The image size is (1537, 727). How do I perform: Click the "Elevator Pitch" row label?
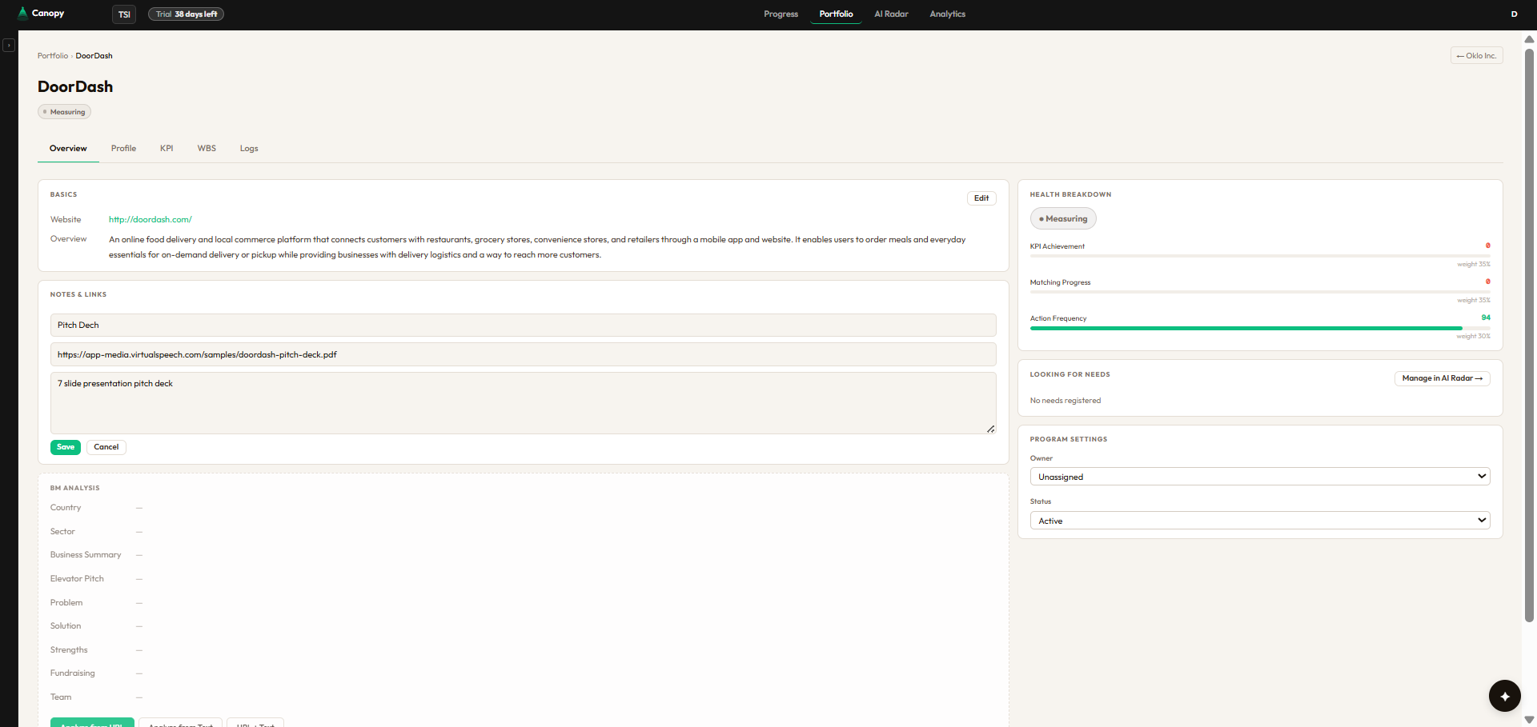pos(77,579)
